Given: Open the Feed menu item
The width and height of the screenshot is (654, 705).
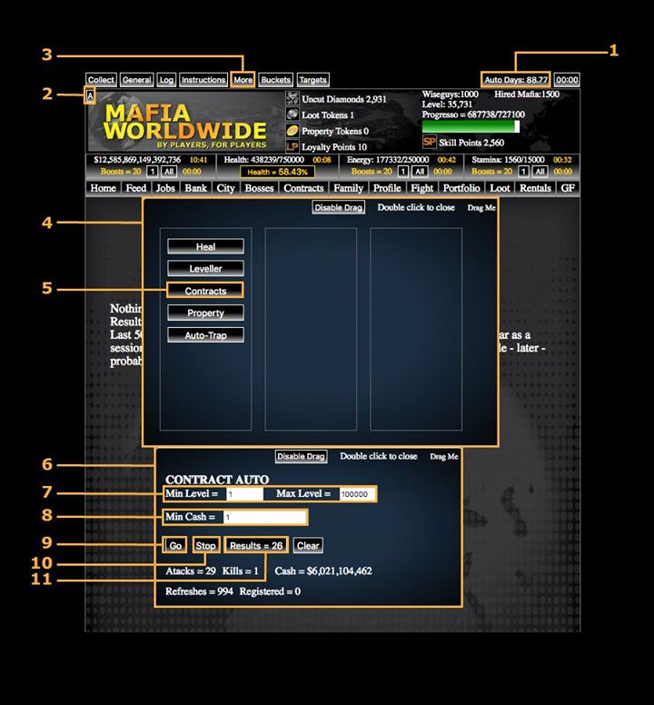Looking at the screenshot, I should [x=135, y=188].
